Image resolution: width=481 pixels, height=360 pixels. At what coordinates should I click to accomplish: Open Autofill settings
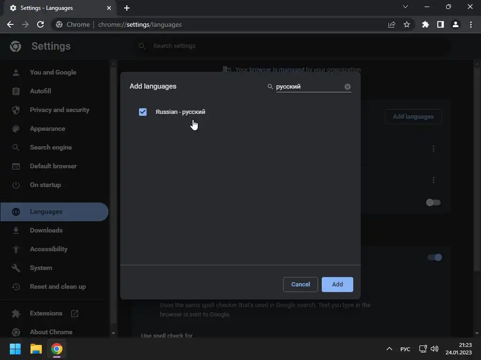pyautogui.click(x=40, y=91)
